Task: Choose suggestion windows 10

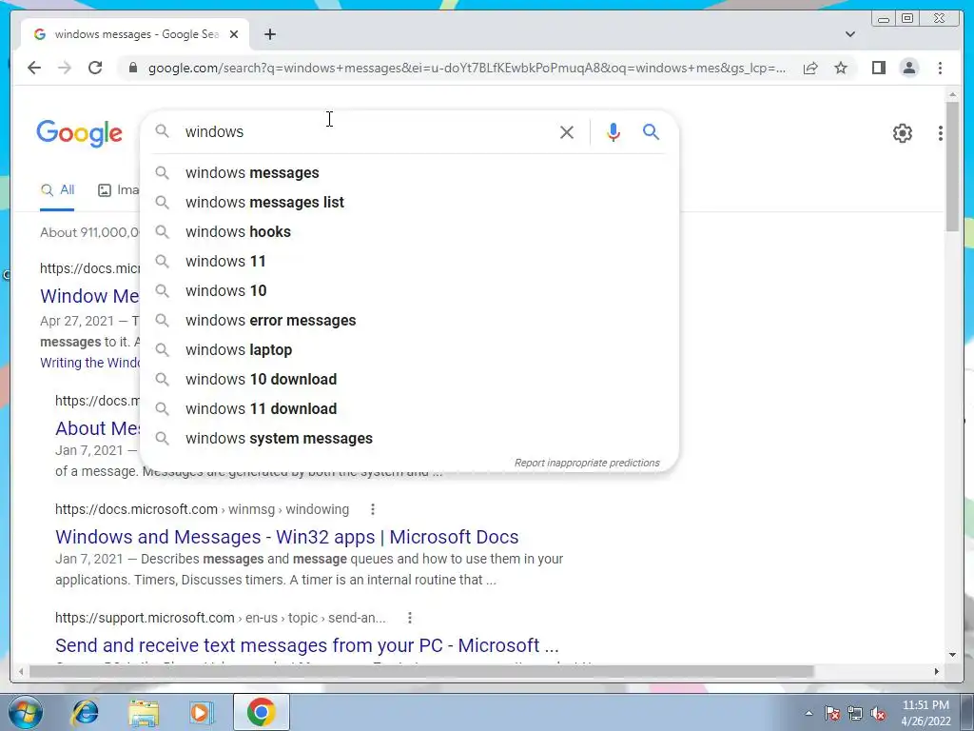Action: (409, 291)
